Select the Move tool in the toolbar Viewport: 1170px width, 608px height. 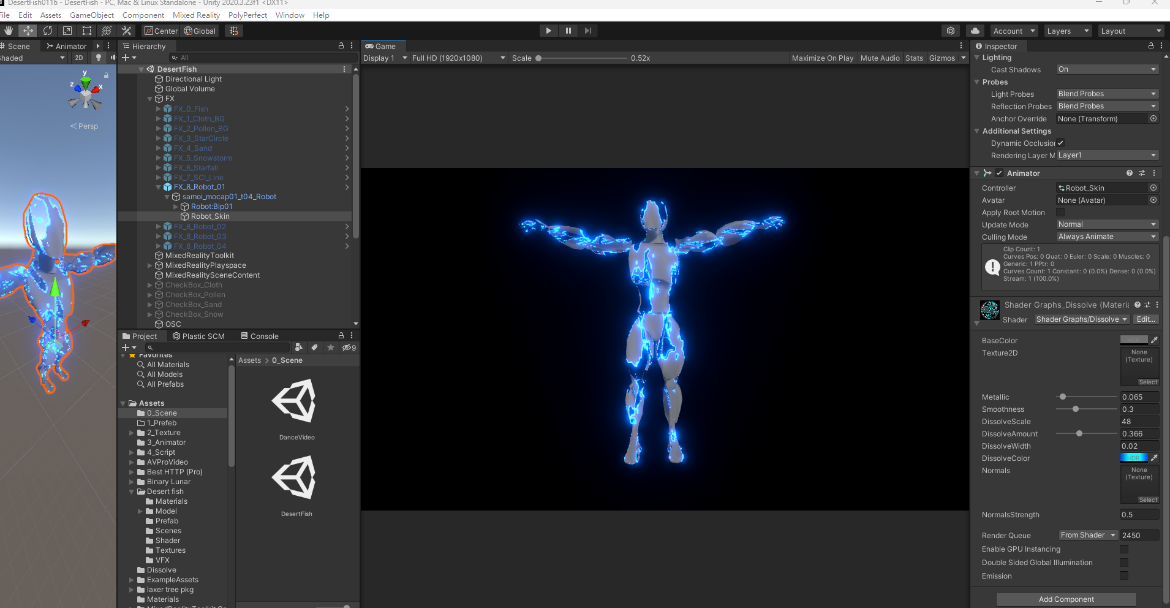[x=28, y=30]
